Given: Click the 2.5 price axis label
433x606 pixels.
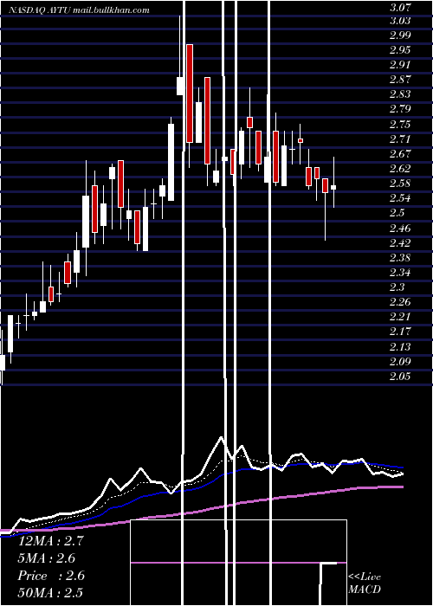Looking at the screenshot, I should pyautogui.click(x=397, y=213).
